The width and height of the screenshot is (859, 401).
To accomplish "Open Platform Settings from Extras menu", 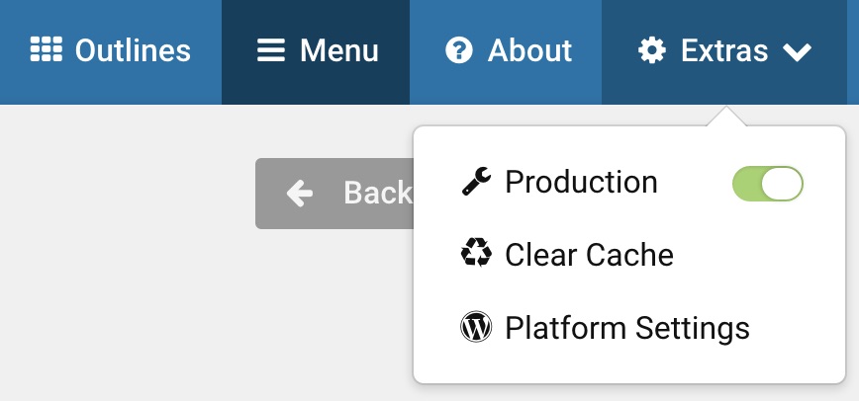I will pyautogui.click(x=605, y=328).
